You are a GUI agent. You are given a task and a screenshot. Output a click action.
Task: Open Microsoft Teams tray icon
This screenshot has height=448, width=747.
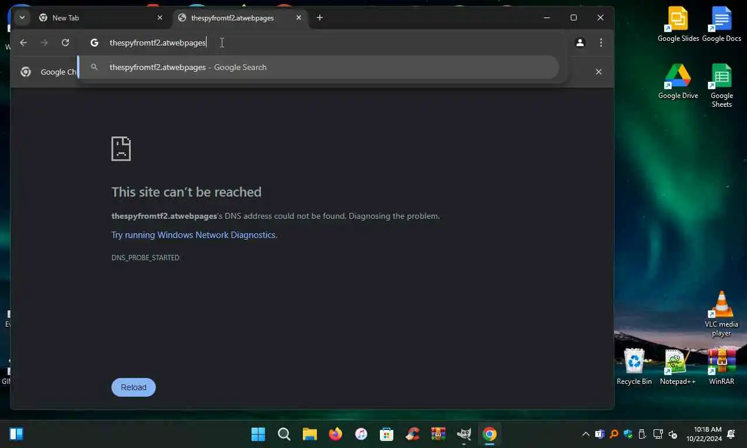pos(599,435)
